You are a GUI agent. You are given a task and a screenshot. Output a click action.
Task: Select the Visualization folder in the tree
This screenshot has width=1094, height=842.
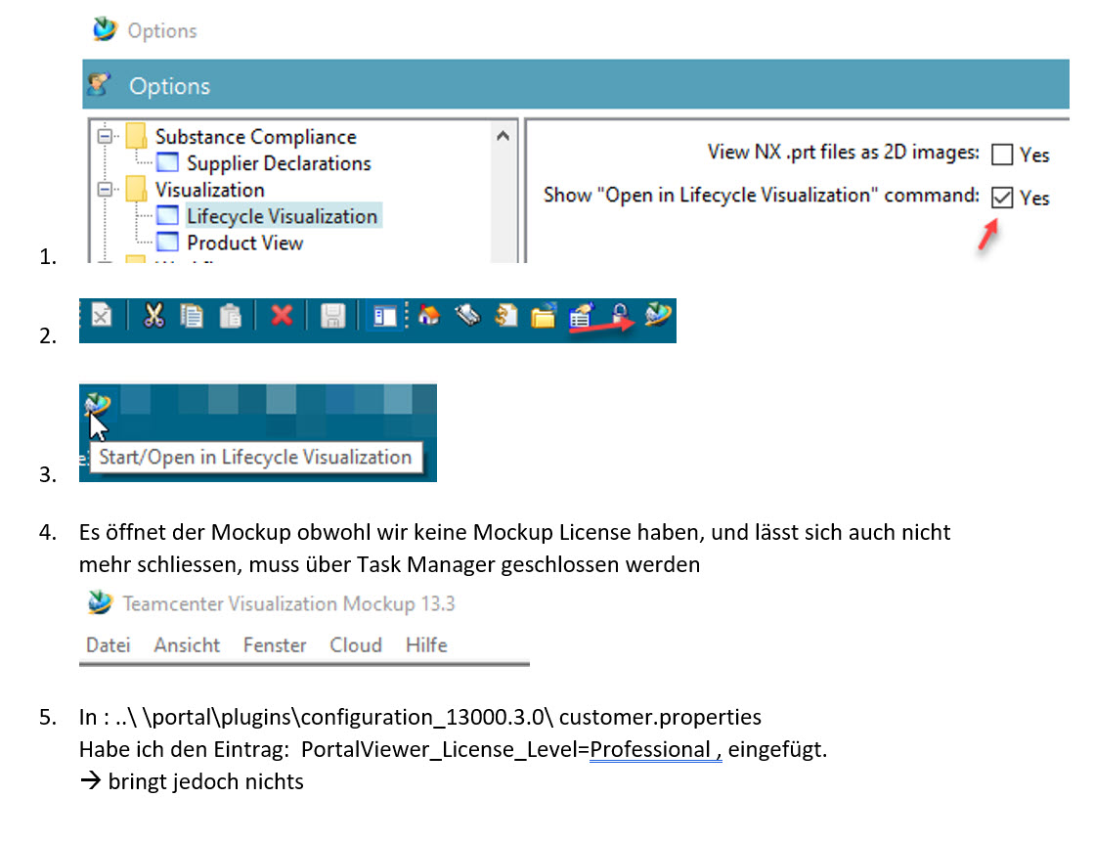(x=209, y=190)
